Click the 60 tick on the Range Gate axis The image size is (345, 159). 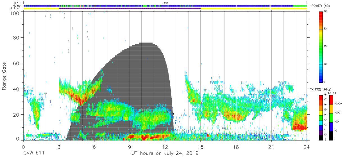point(17,63)
